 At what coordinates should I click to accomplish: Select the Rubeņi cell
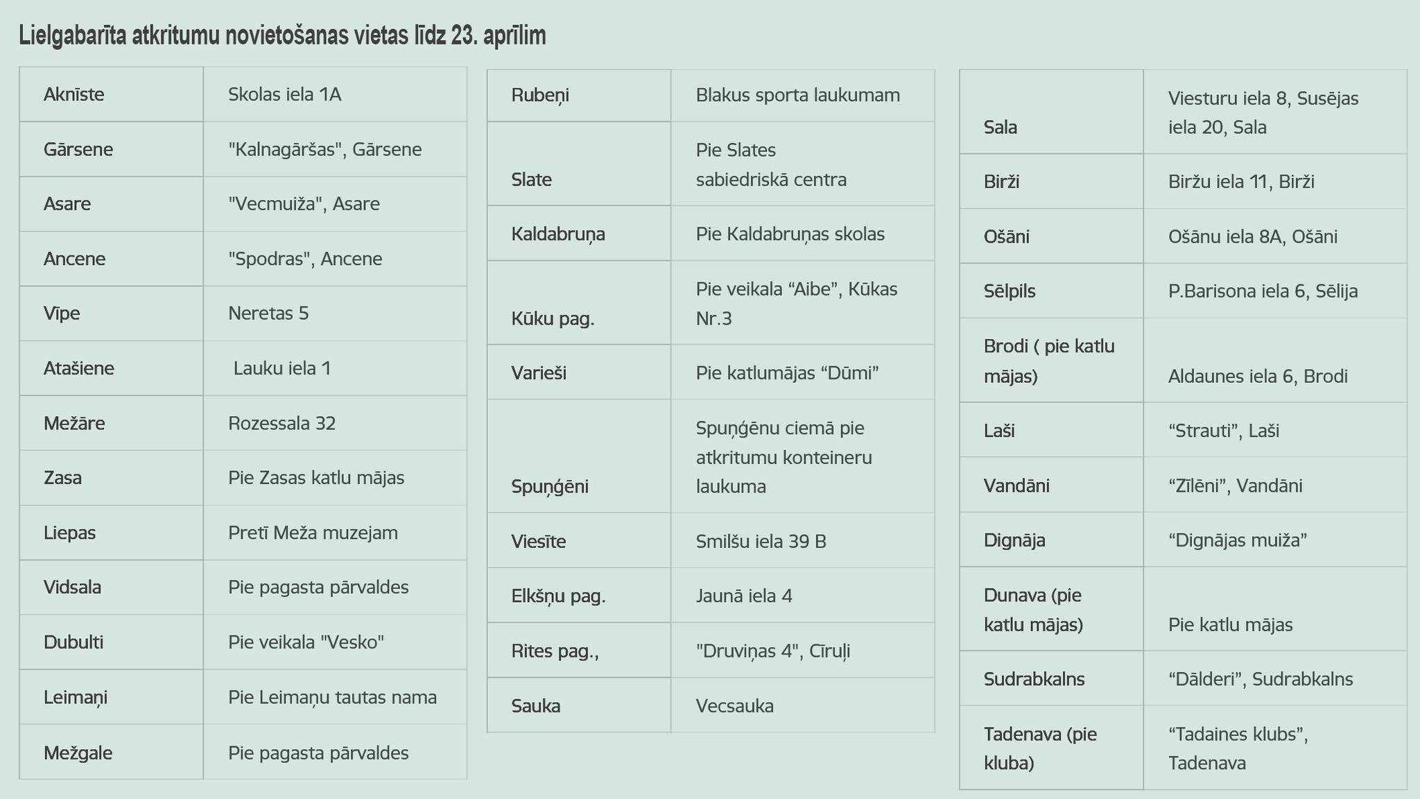[579, 95]
